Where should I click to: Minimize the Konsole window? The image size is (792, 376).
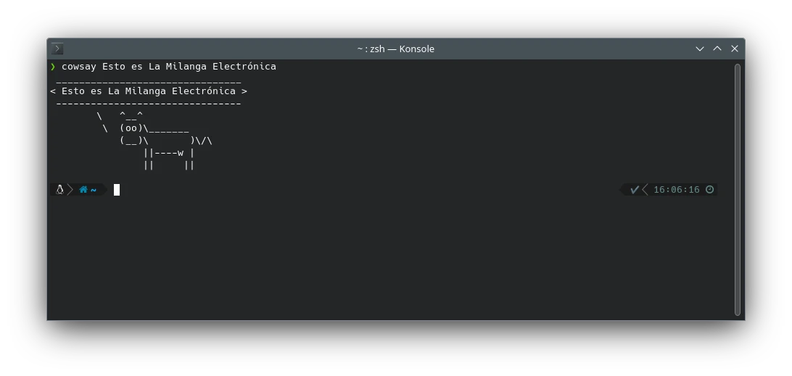[x=700, y=49]
